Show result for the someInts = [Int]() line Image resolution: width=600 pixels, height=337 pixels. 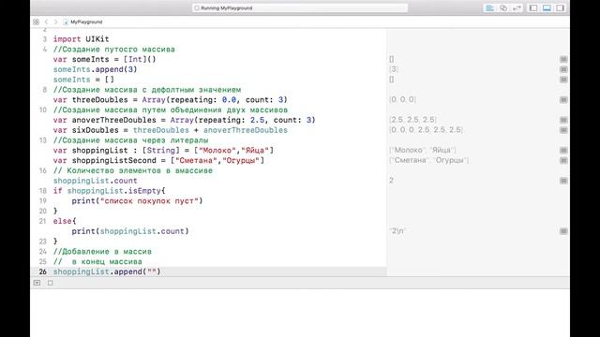tap(563, 59)
